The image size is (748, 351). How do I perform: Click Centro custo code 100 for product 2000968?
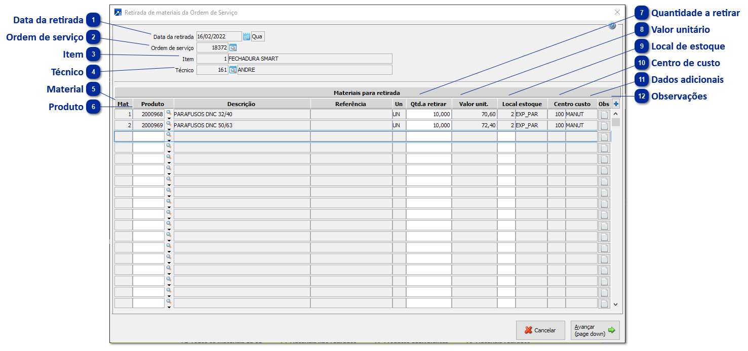tap(557, 115)
